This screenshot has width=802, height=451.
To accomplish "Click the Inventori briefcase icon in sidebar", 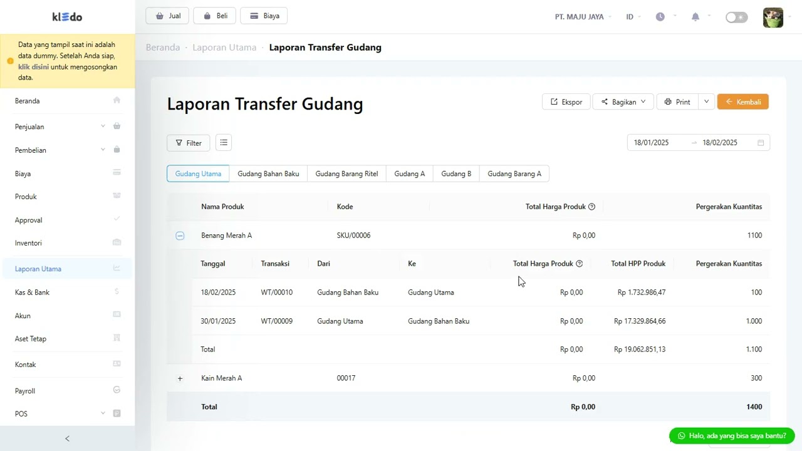I will pyautogui.click(x=117, y=242).
